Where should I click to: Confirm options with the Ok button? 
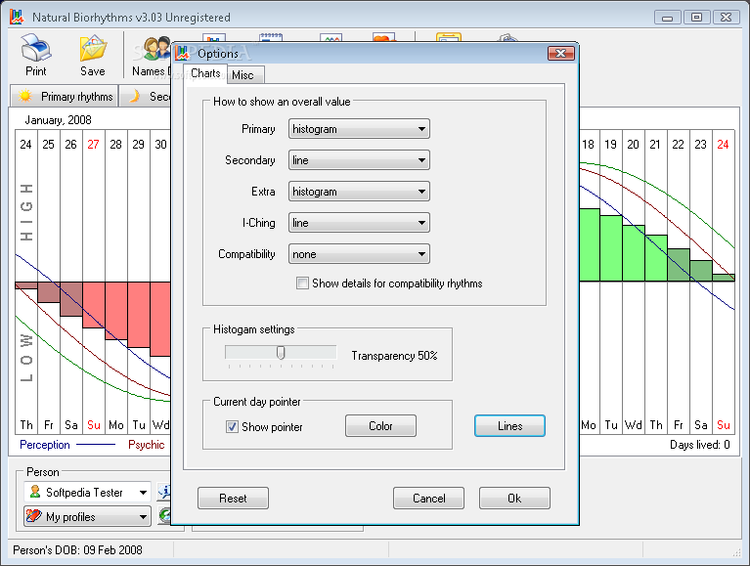point(514,499)
